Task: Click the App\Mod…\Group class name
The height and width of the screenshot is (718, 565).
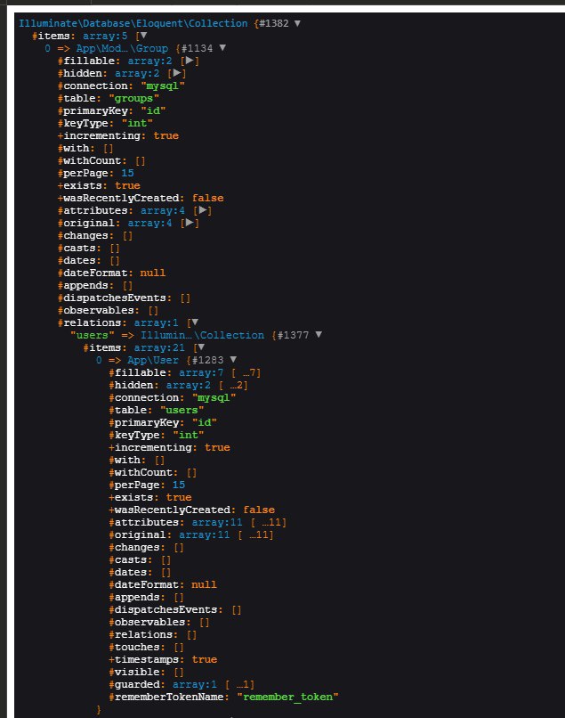Action: point(122,48)
